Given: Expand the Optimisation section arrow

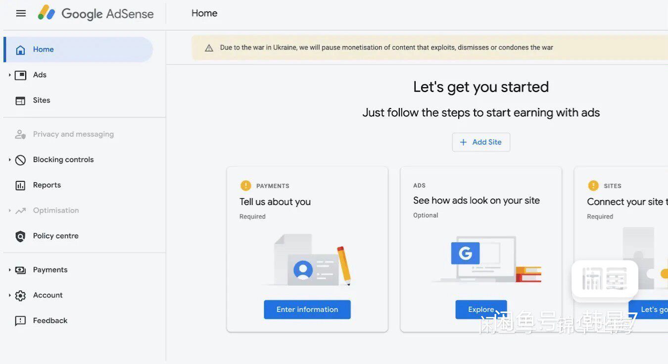Looking at the screenshot, I should point(9,211).
